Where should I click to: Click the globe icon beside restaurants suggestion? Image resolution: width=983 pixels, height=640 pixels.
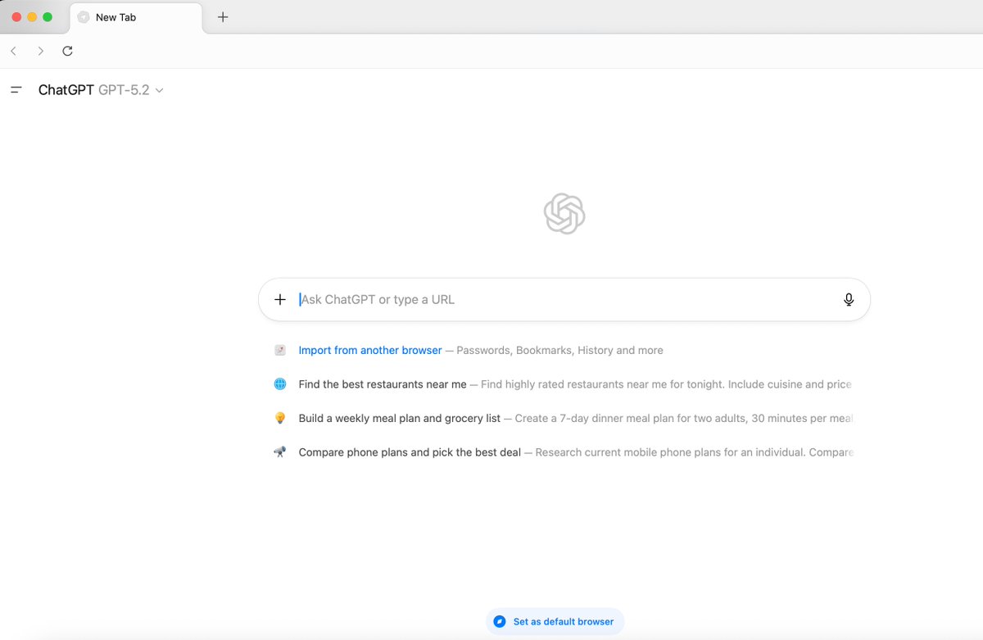(280, 384)
